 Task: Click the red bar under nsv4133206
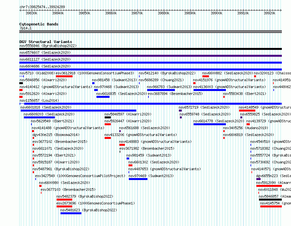click(108, 138)
